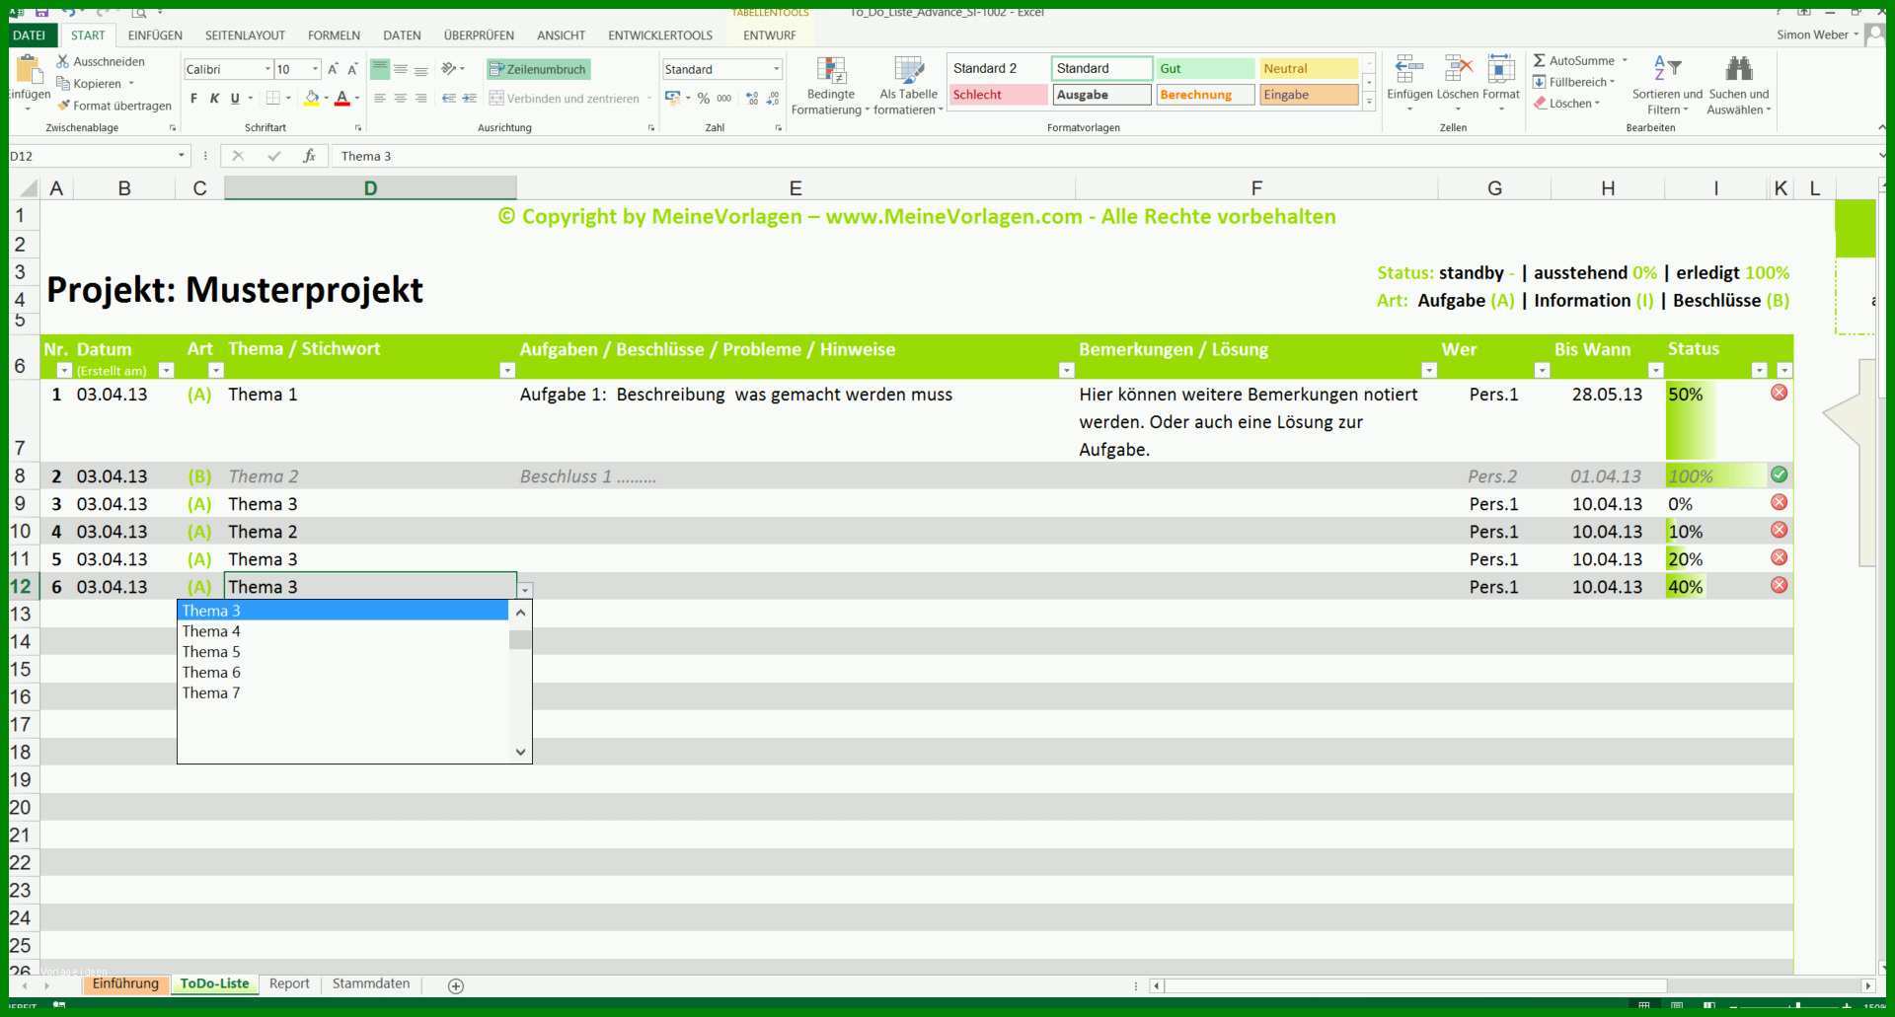Click the Einfügen cells icon
The image size is (1895, 1017).
pos(1409,69)
